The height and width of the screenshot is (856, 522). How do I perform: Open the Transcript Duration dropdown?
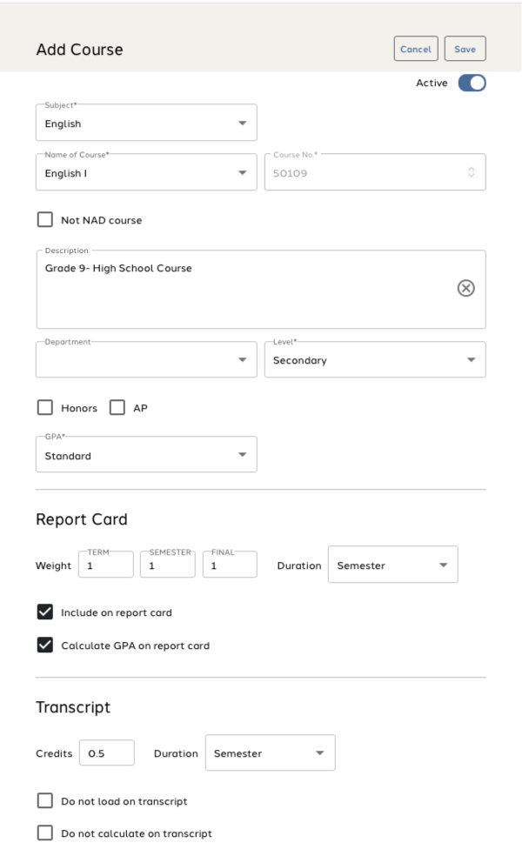click(x=270, y=753)
